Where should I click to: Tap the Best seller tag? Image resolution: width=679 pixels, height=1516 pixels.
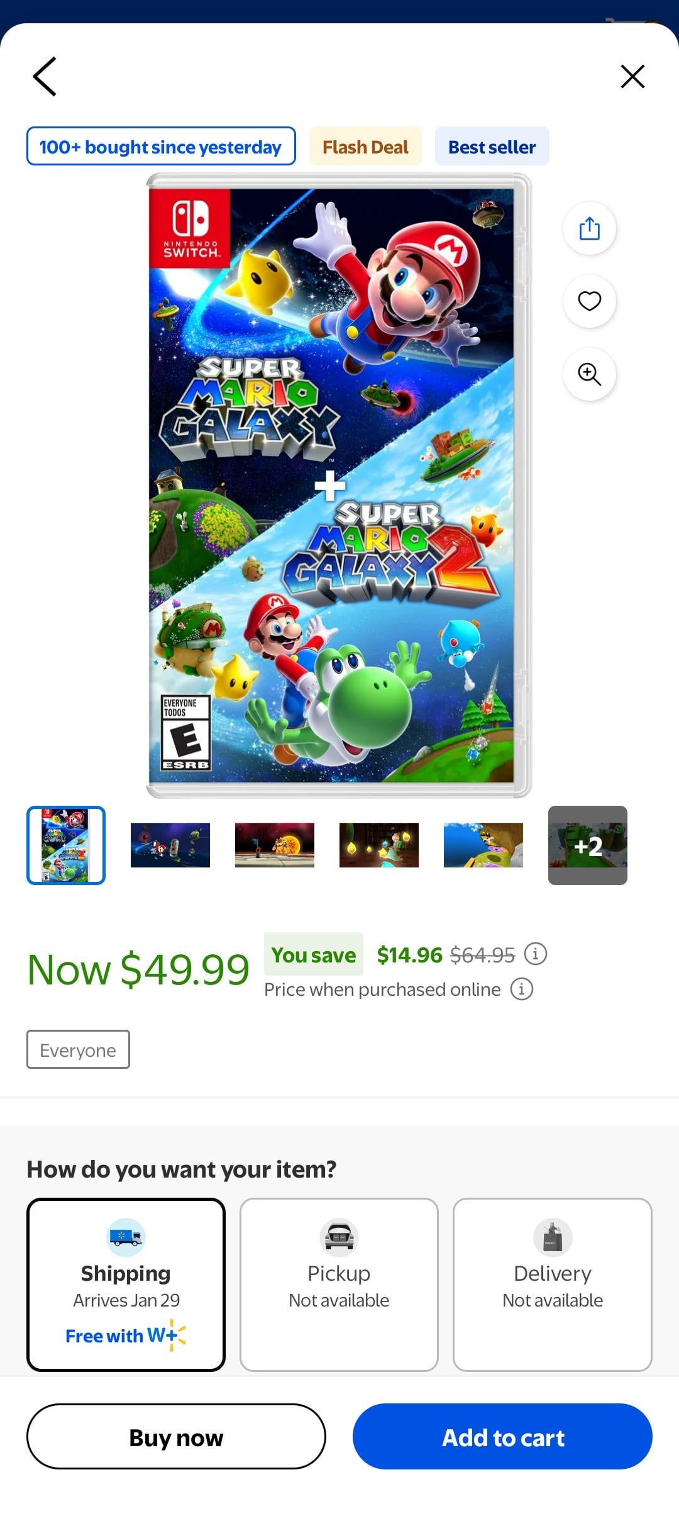click(492, 147)
